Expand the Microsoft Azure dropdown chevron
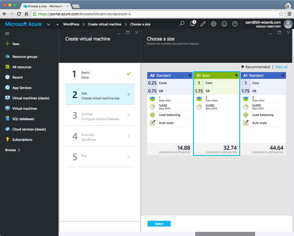The image size is (294, 236). pyautogui.click(x=48, y=24)
